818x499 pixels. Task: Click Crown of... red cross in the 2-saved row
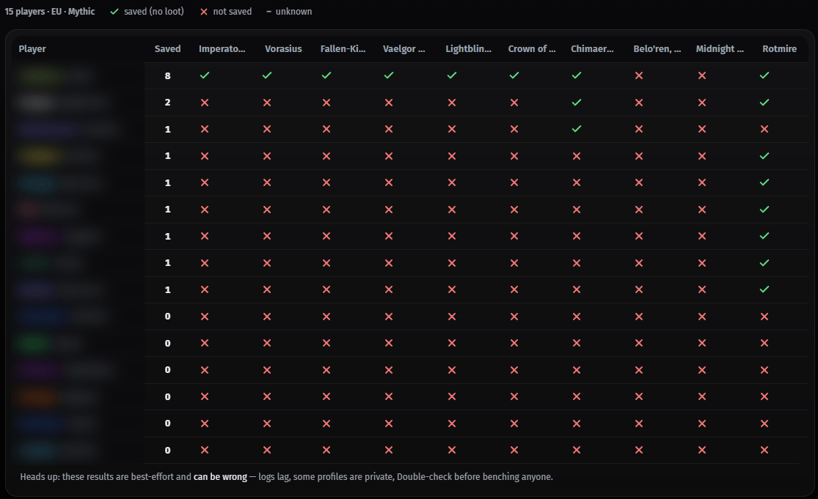514,103
